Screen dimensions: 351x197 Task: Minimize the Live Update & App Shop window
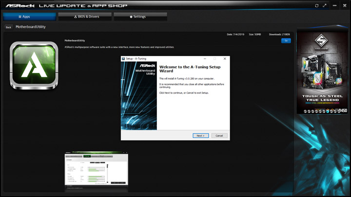pos(334,5)
